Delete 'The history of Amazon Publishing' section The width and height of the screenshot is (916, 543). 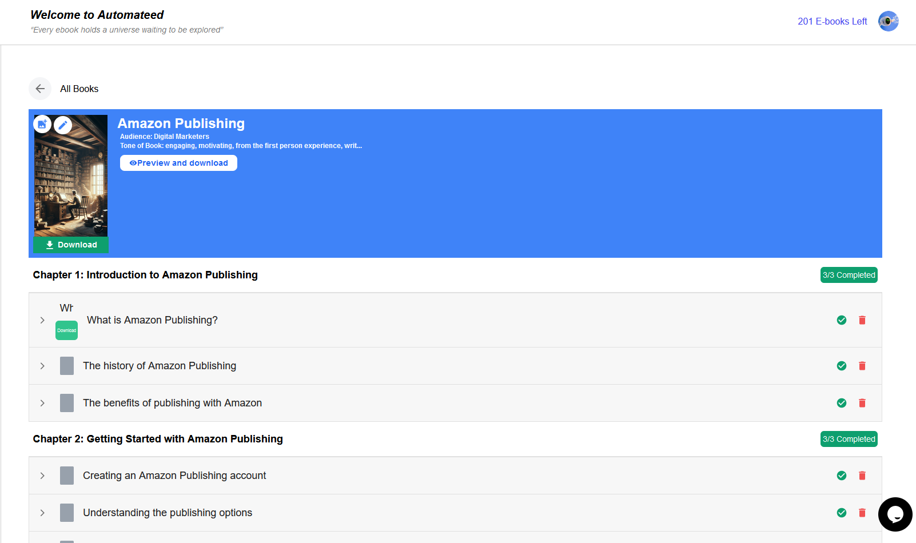pos(862,366)
